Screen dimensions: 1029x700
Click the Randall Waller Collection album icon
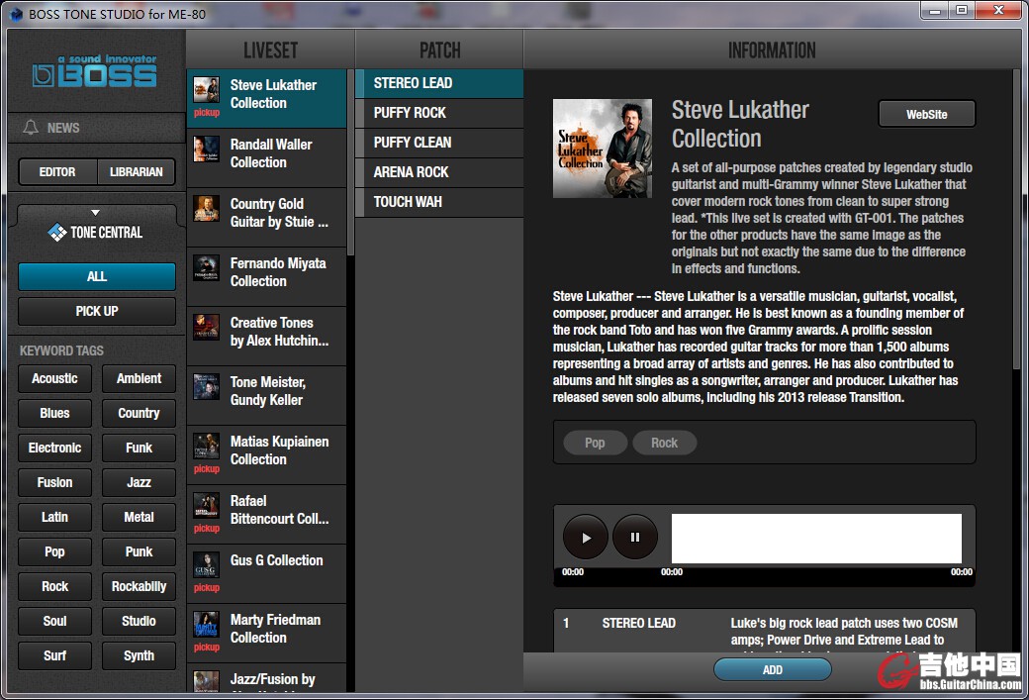207,150
